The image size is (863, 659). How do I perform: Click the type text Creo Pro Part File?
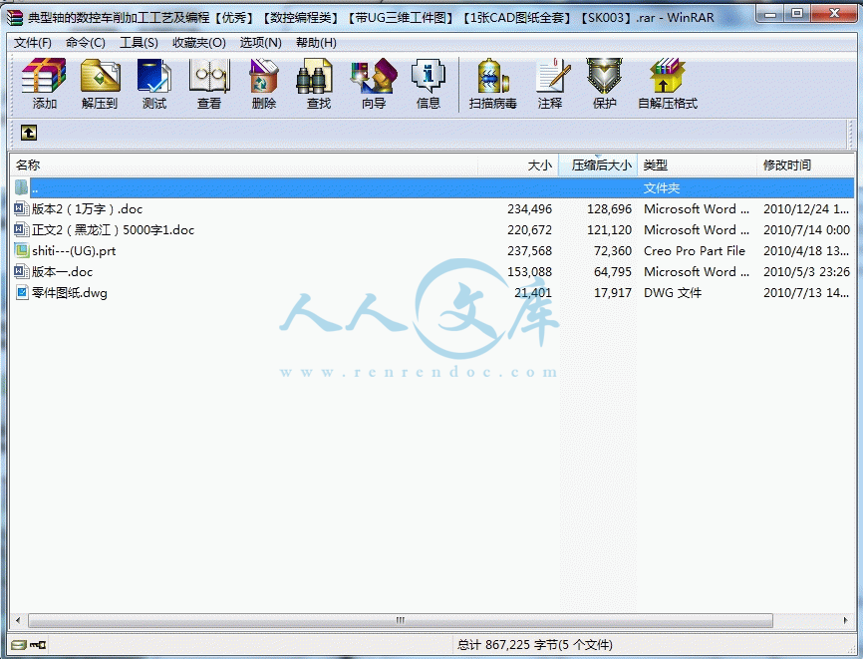click(x=695, y=250)
